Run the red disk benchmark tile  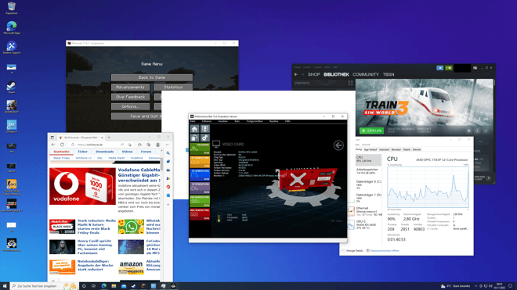coord(200,214)
